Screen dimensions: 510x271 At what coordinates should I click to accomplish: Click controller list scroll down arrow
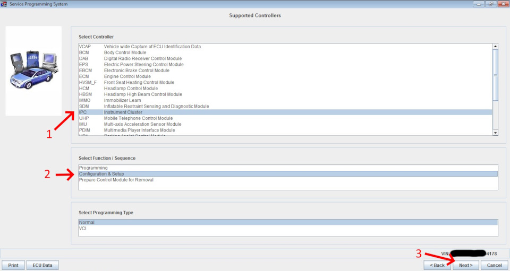[495, 133]
